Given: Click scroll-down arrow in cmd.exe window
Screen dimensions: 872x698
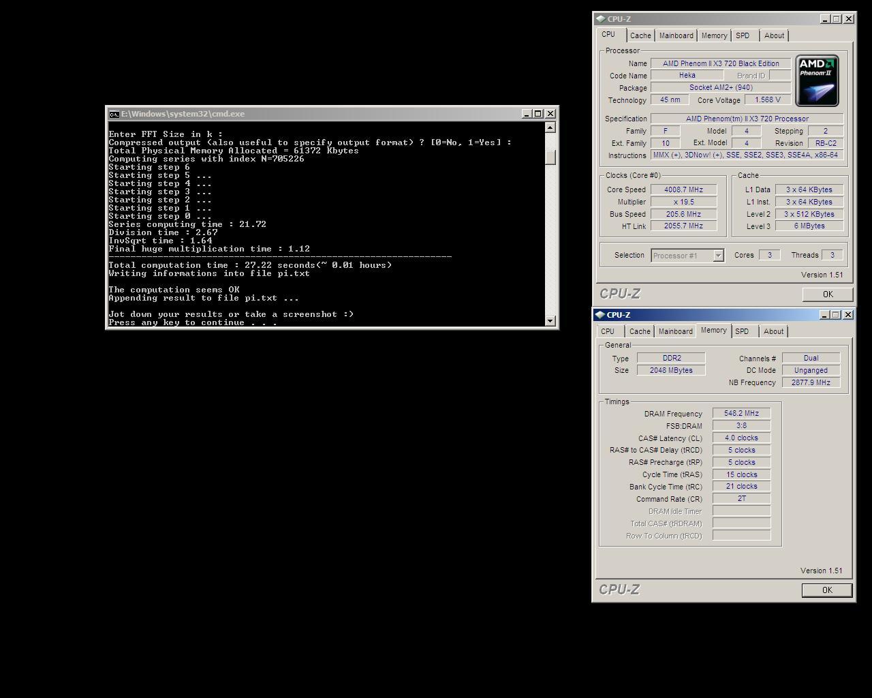Looking at the screenshot, I should (x=550, y=320).
